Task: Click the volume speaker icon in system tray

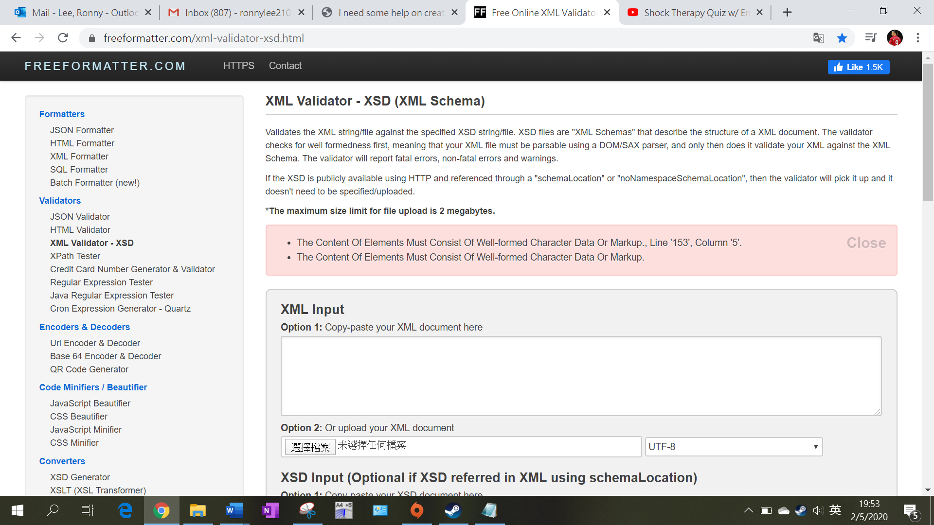Action: pos(818,510)
